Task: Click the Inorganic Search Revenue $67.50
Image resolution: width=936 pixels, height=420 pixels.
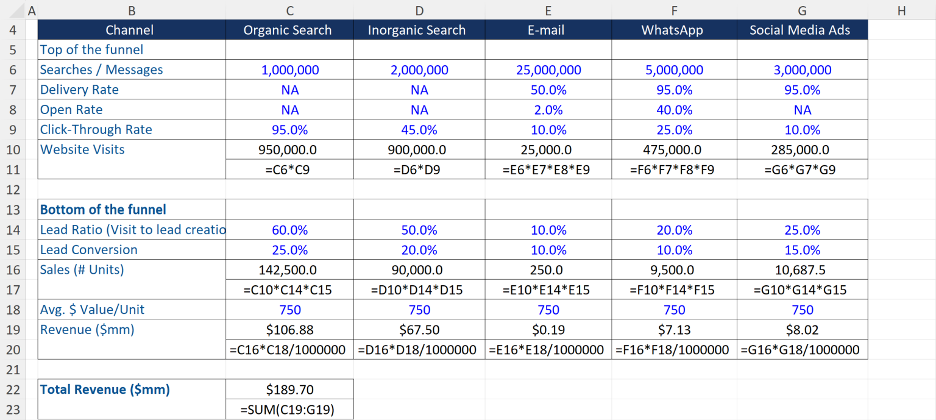Action: click(x=419, y=329)
